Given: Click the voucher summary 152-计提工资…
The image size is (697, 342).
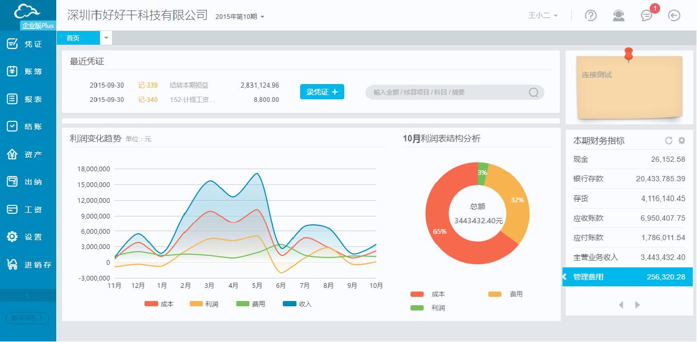Looking at the screenshot, I should pos(193,99).
